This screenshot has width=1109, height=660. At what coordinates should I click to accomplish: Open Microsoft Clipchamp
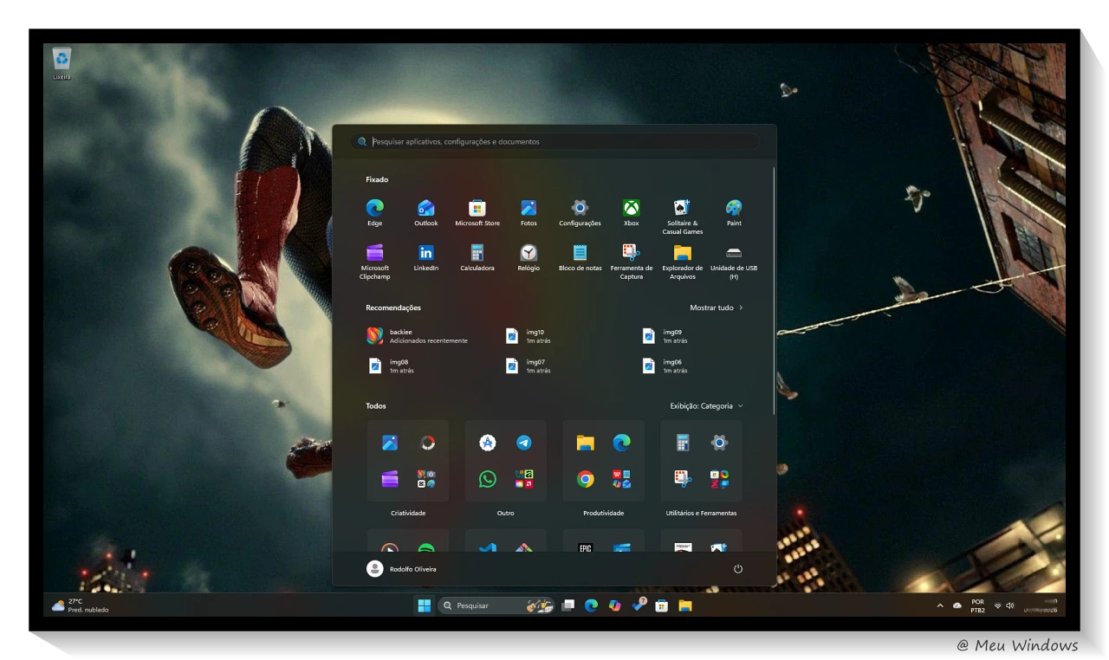pos(374,254)
